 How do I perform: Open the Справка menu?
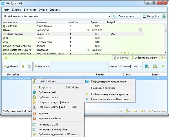[x=55, y=10]
